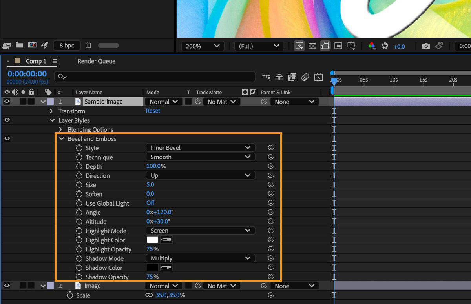Toggle the transparency grid icon
471x304 pixels.
[x=312, y=46]
